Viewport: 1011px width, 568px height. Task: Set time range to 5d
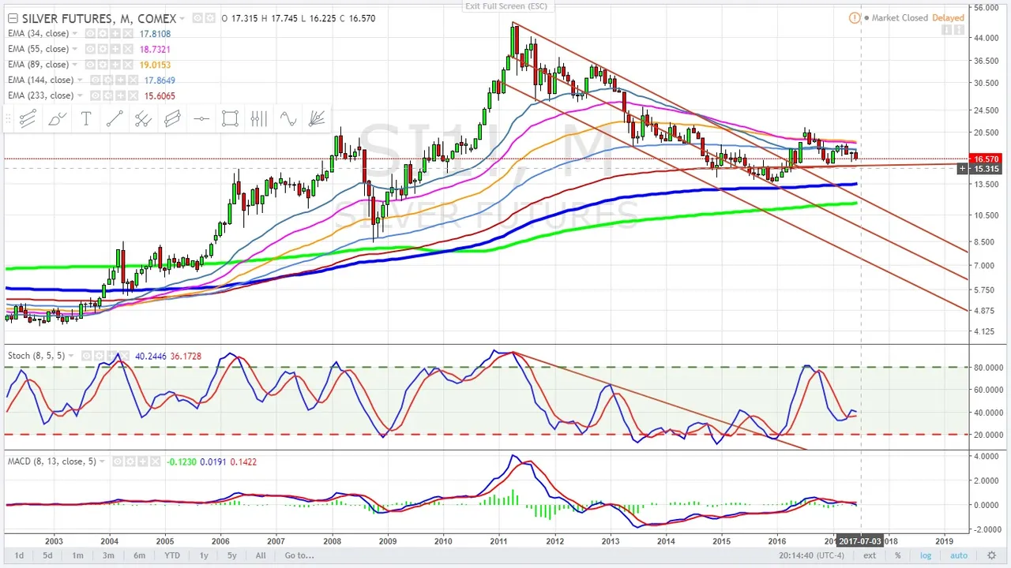tap(47, 555)
